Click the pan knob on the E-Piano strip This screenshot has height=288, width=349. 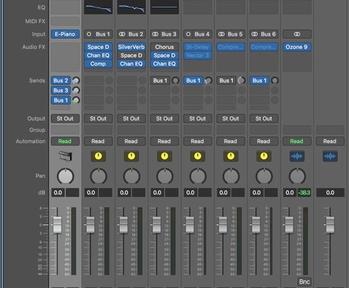(65, 176)
